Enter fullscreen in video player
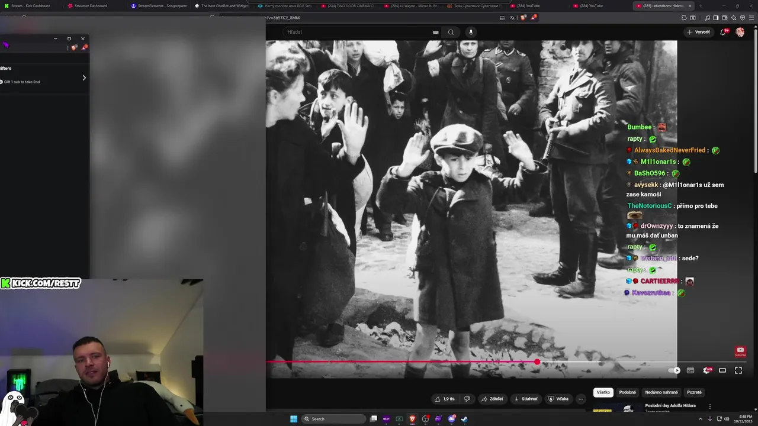 [738, 370]
